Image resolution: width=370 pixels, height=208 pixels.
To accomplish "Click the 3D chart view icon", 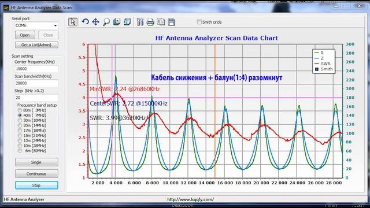I will point(127,22).
